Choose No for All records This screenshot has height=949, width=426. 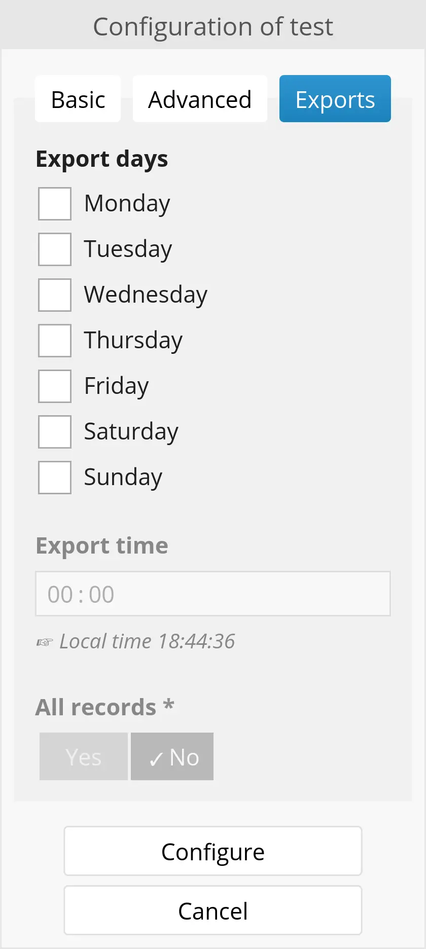(x=172, y=756)
